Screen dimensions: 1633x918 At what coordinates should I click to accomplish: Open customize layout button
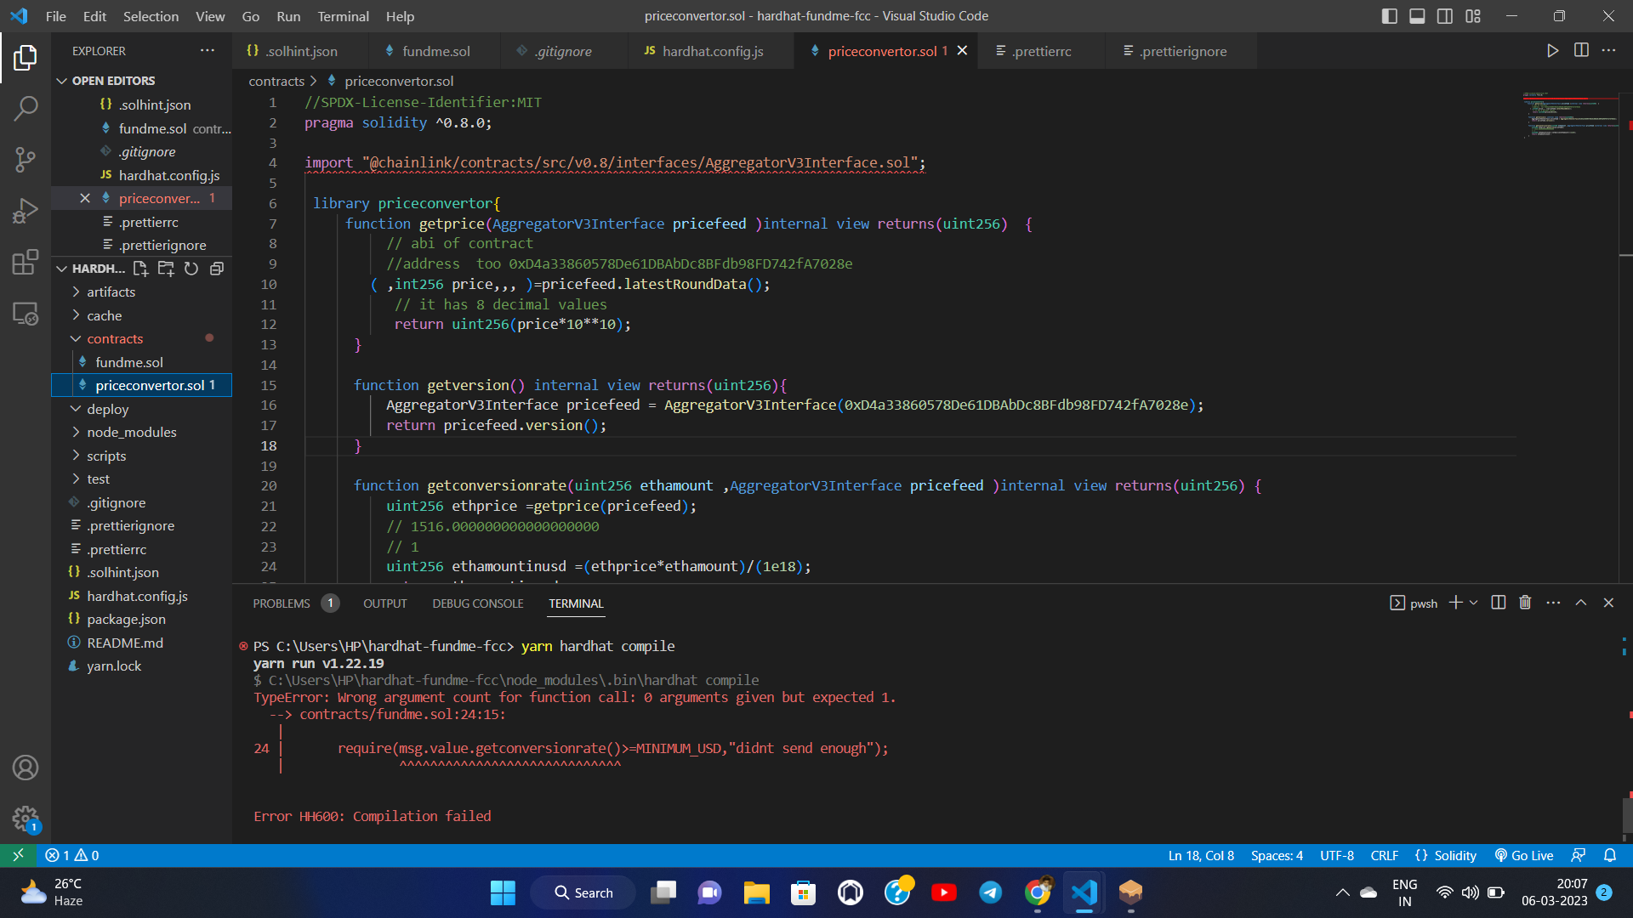click(x=1473, y=16)
